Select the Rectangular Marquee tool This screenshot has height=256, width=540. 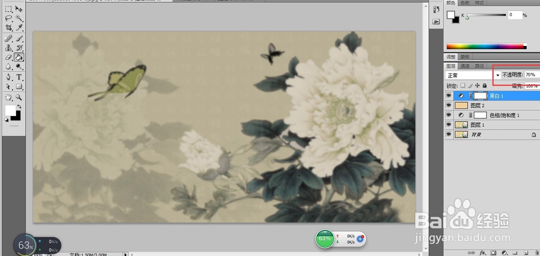tap(9, 9)
